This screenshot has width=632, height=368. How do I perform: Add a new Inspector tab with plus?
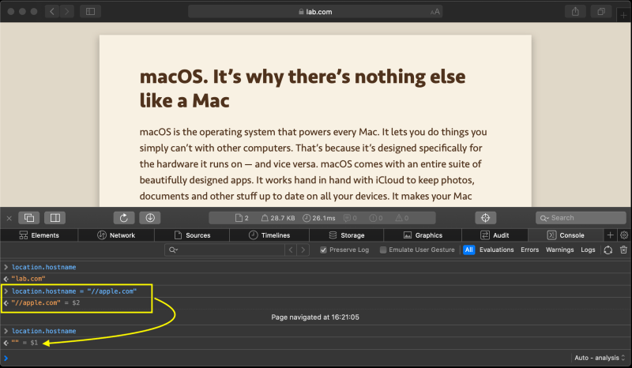[610, 235]
